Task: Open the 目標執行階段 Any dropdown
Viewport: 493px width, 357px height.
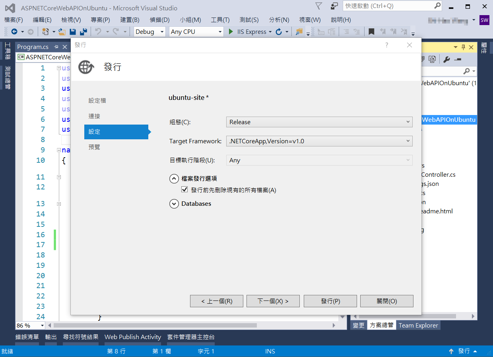Action: (319, 160)
